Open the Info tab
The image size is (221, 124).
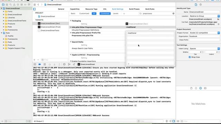[105, 9]
